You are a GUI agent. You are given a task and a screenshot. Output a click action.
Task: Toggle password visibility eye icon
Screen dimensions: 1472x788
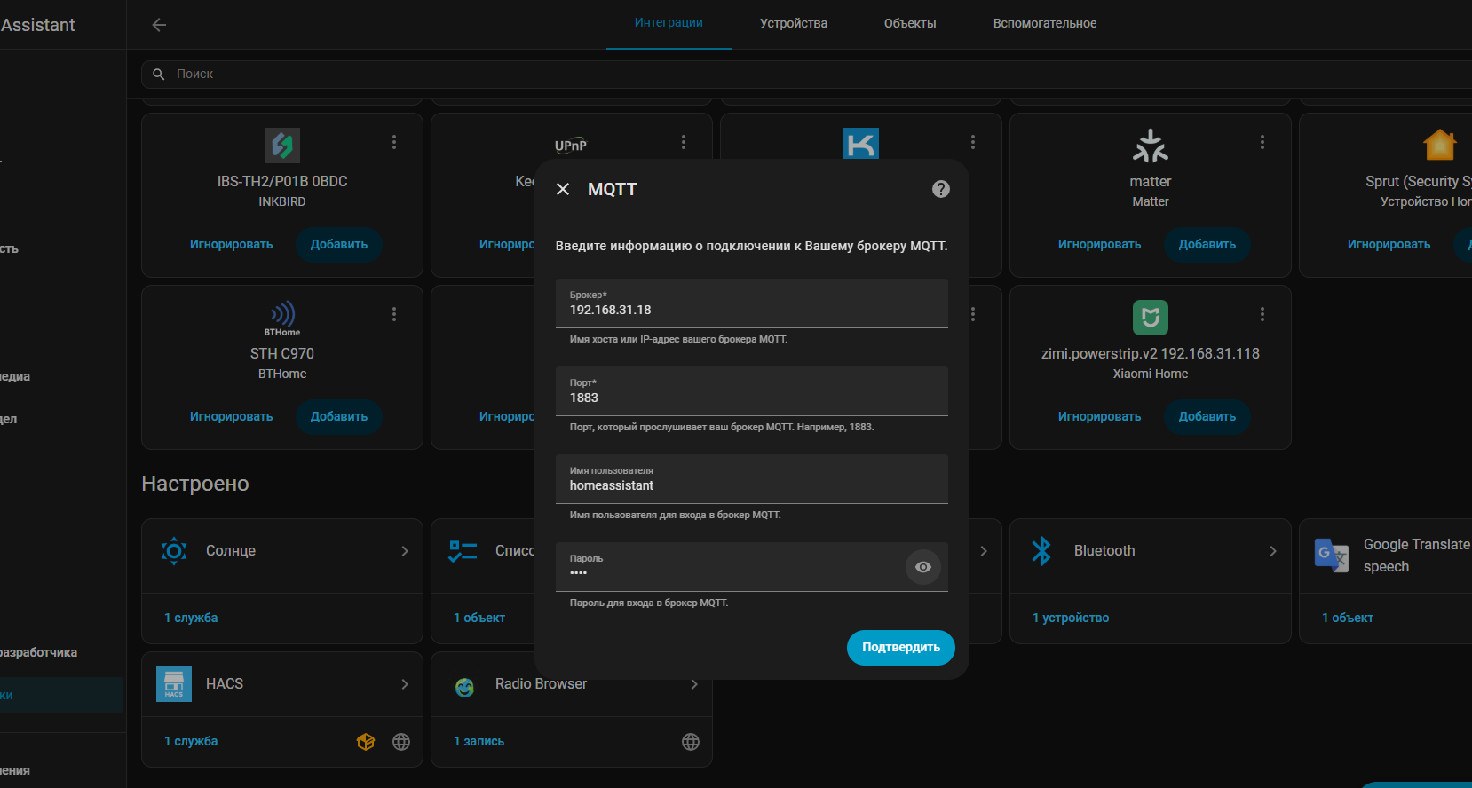[x=923, y=567]
